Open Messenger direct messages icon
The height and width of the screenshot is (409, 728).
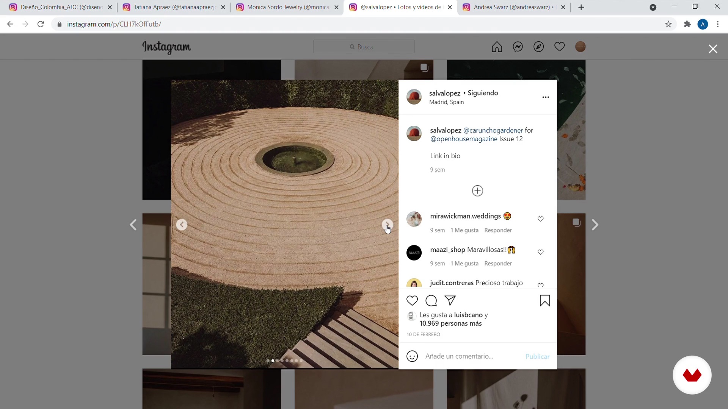[518, 47]
